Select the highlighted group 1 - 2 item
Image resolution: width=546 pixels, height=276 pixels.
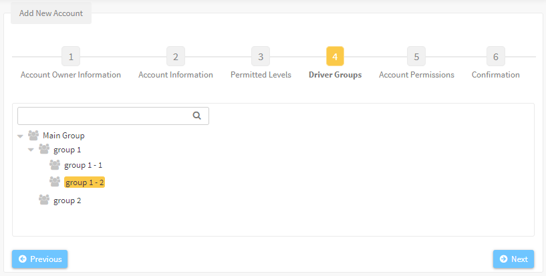(x=85, y=182)
